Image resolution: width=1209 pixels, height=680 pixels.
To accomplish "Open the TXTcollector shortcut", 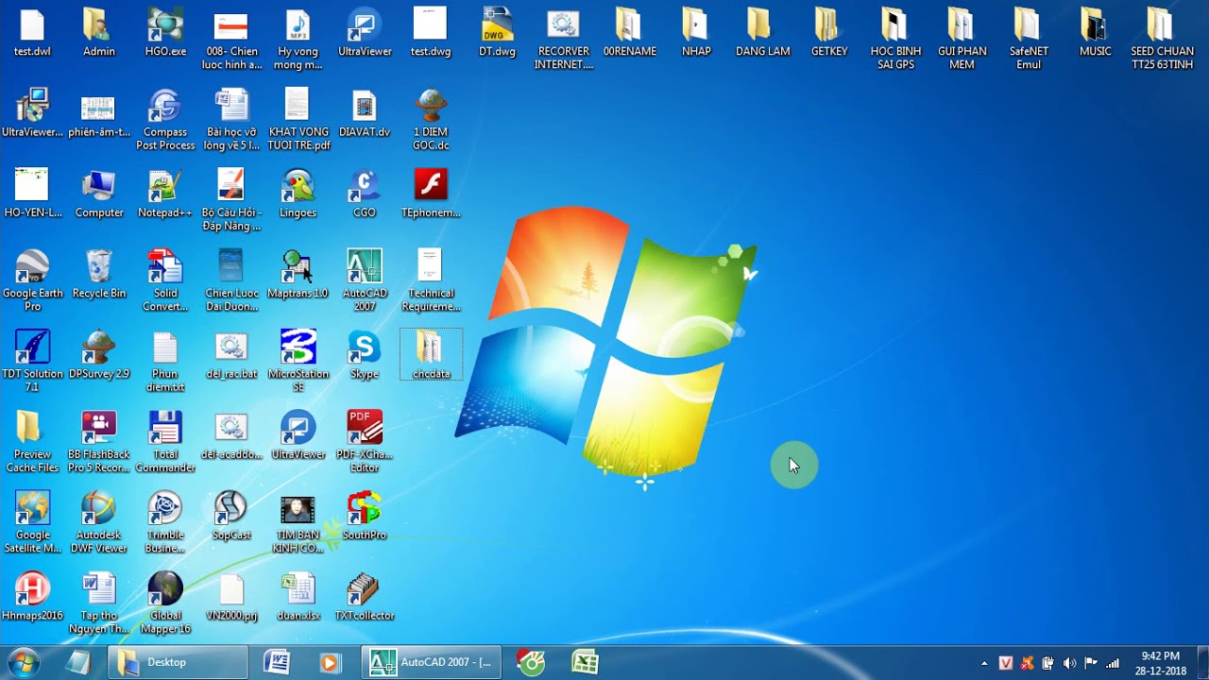I will tap(365, 596).
